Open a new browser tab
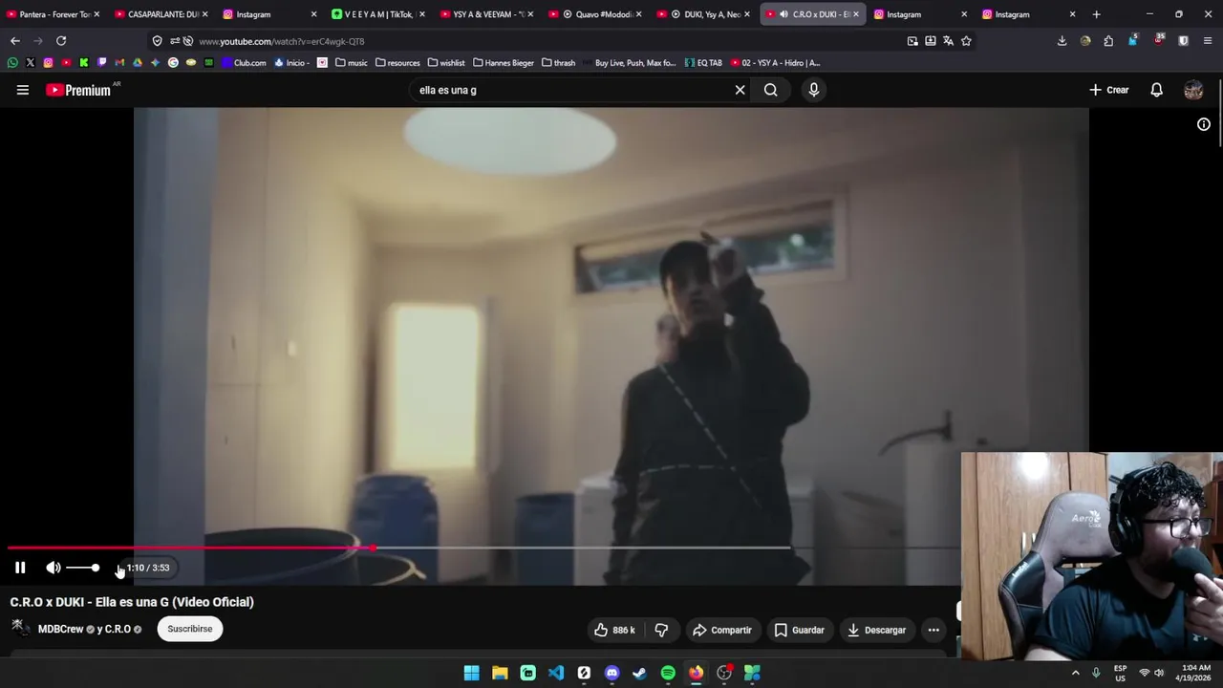This screenshot has width=1223, height=688. (1096, 14)
